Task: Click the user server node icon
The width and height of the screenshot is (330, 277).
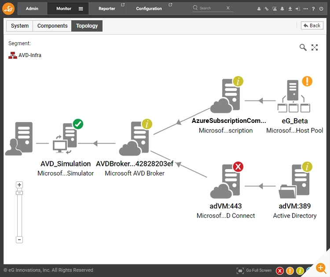Action: 19,139
